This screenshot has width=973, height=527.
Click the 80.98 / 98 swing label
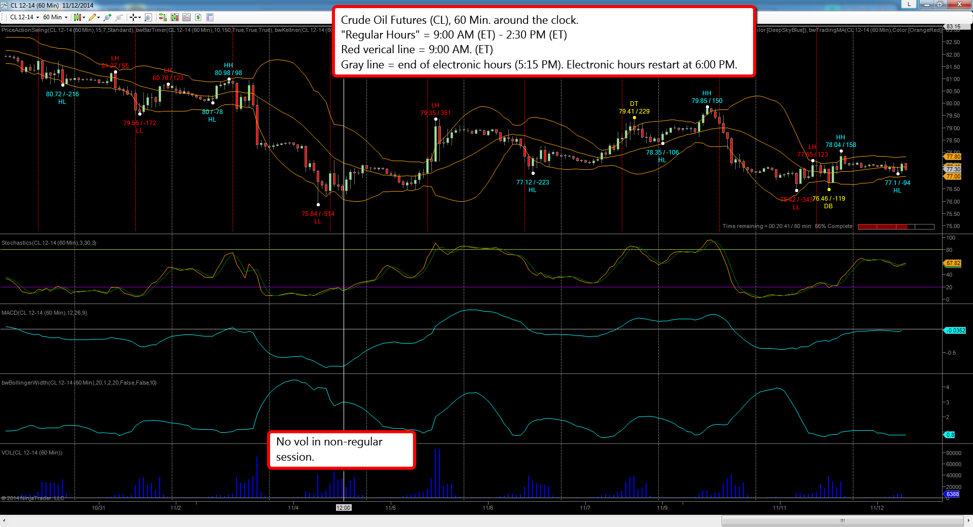pyautogui.click(x=228, y=73)
